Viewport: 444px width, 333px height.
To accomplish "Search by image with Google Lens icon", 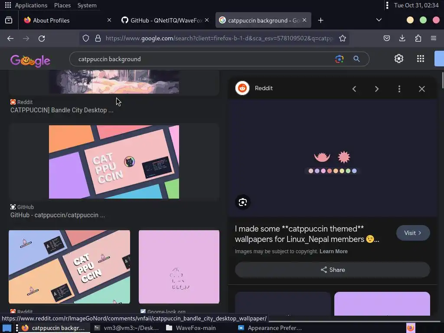I will [339, 59].
